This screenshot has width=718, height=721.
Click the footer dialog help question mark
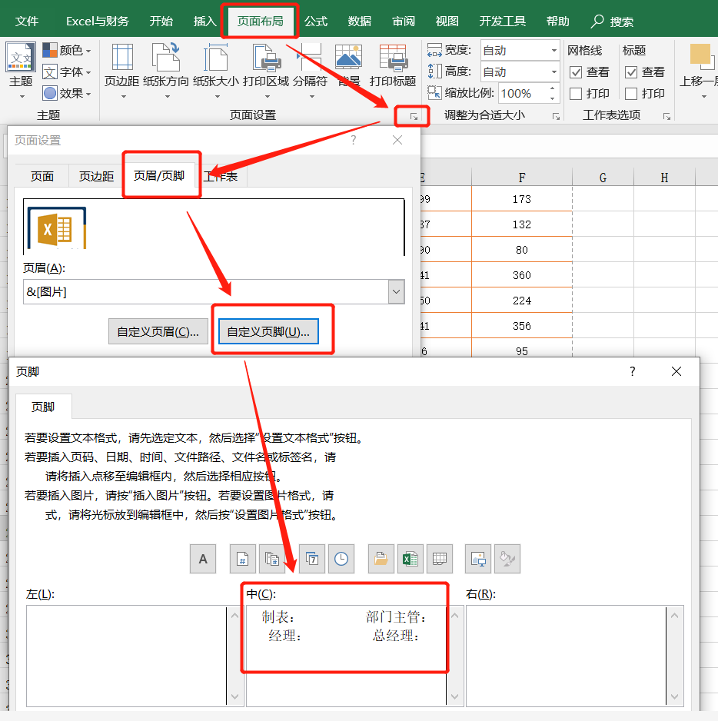[633, 371]
